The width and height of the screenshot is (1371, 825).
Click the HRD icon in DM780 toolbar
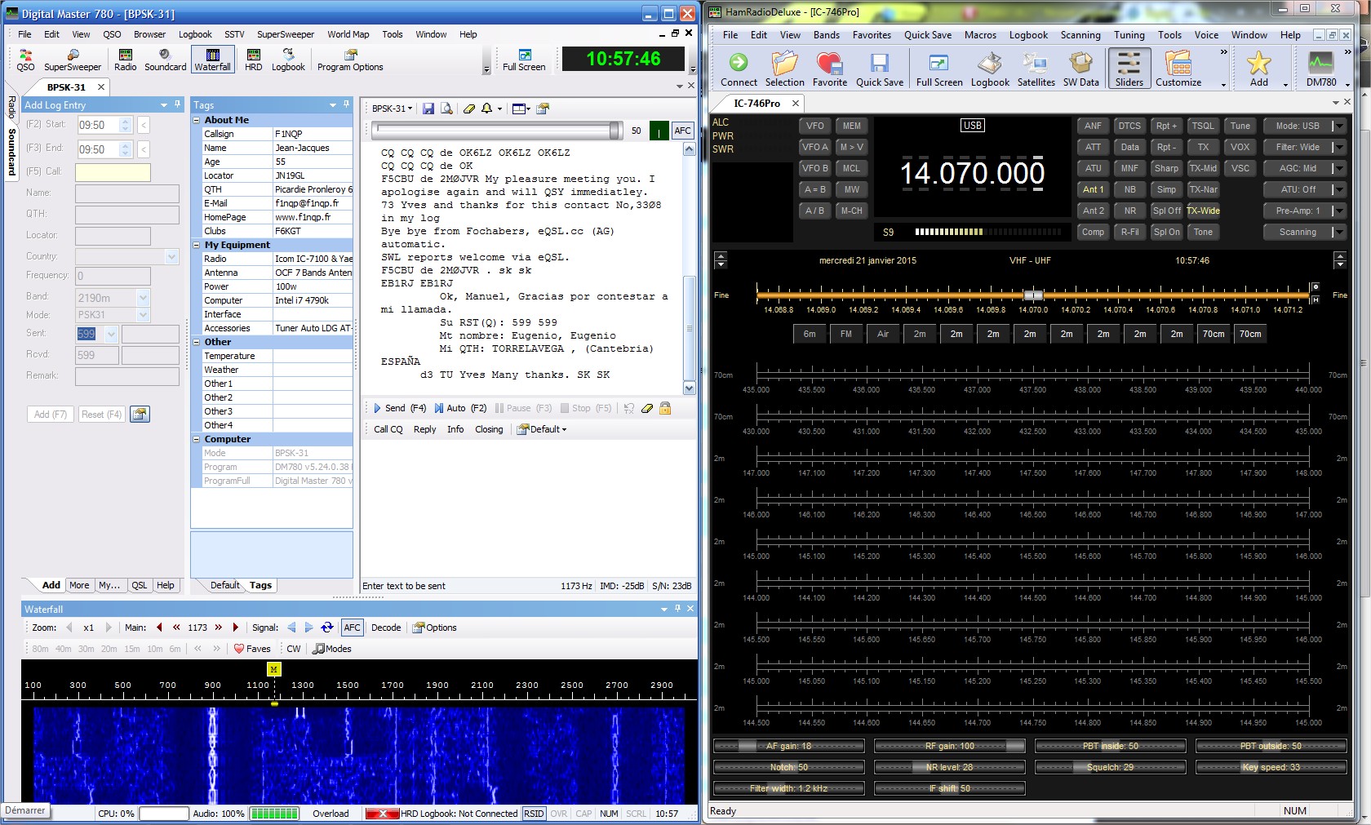coord(254,60)
